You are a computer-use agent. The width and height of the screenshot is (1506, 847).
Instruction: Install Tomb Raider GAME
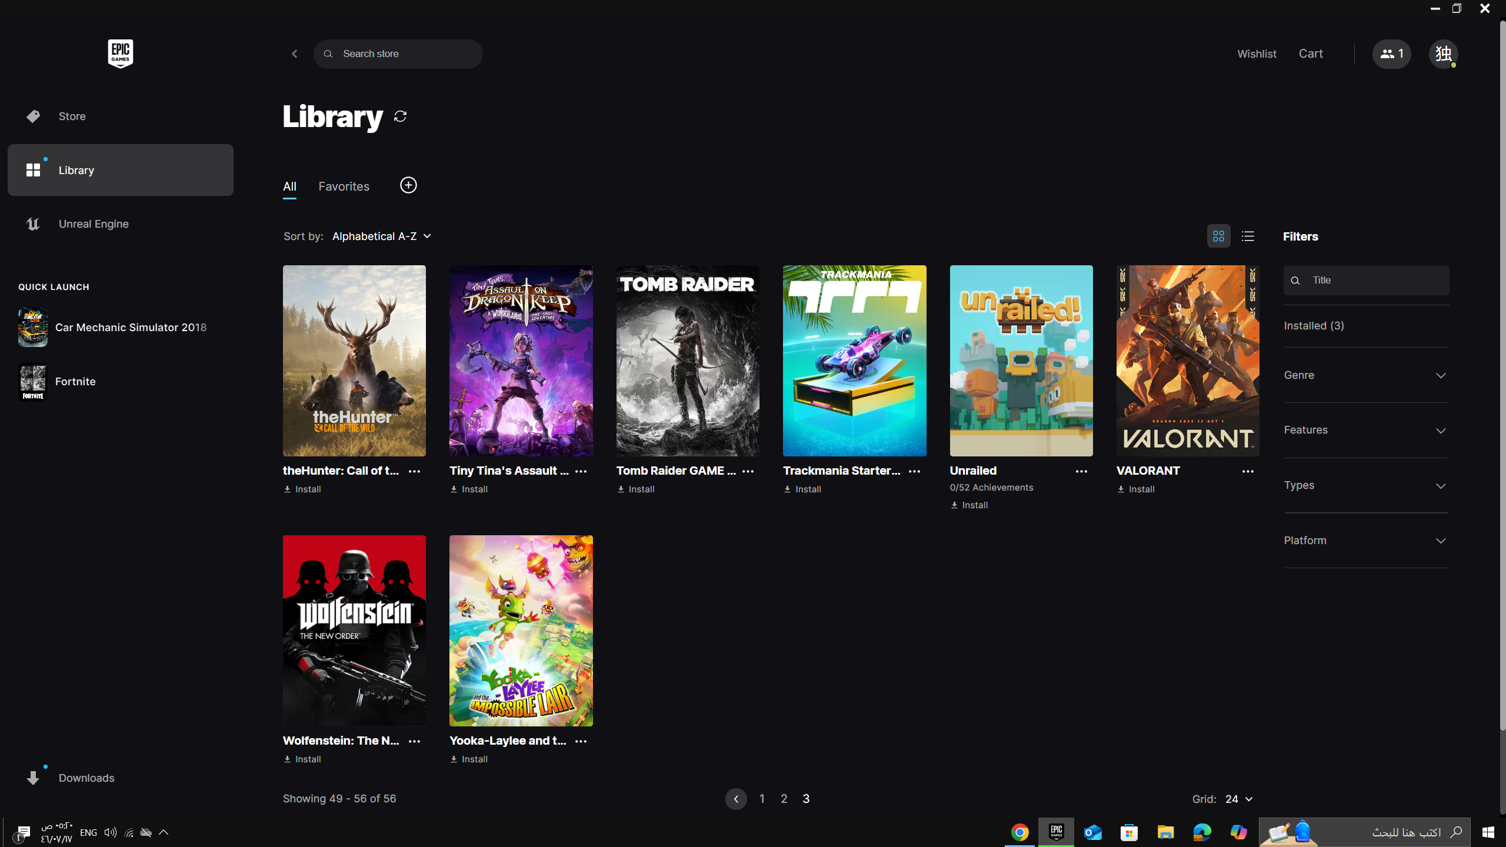(636, 489)
